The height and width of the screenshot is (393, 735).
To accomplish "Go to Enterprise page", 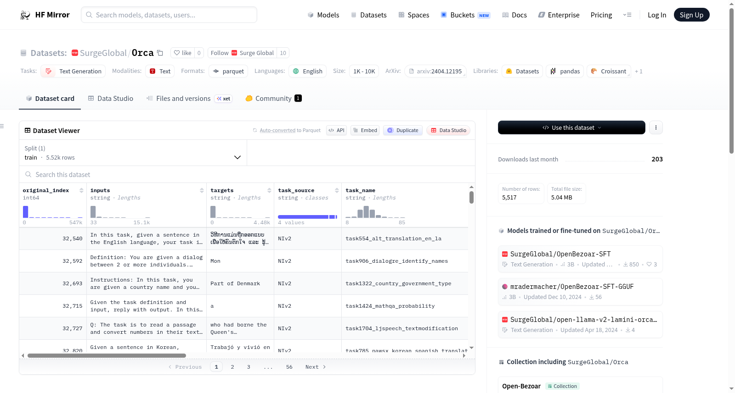I will click(559, 15).
